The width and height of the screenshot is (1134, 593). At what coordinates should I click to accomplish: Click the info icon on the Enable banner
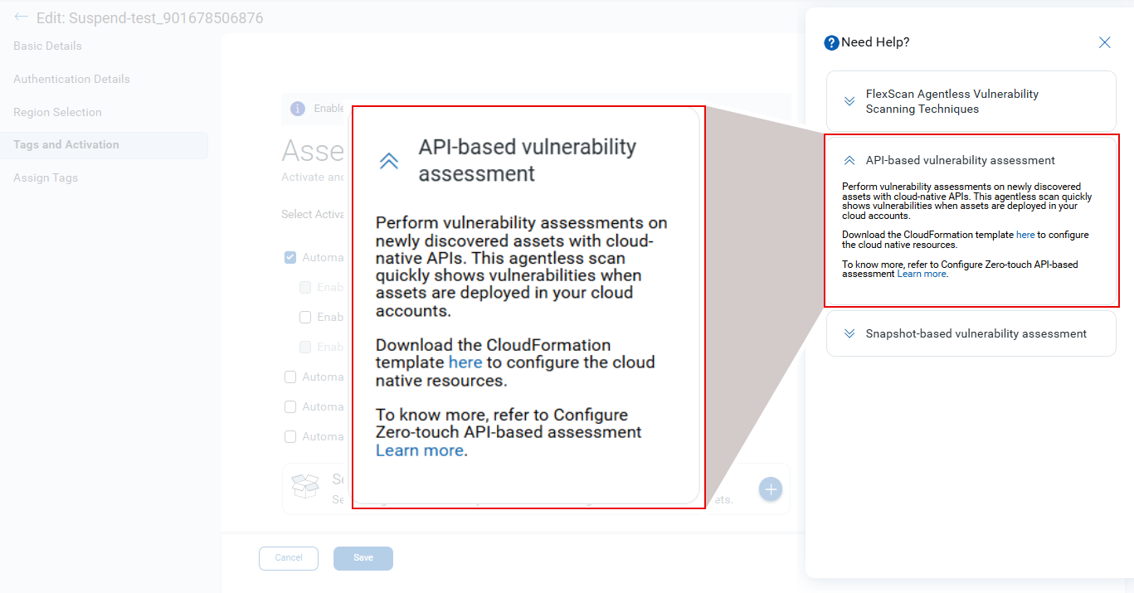pos(297,109)
